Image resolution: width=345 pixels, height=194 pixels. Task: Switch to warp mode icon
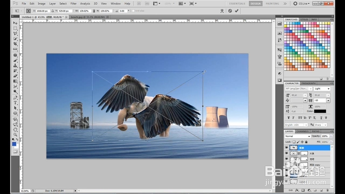coord(222,11)
